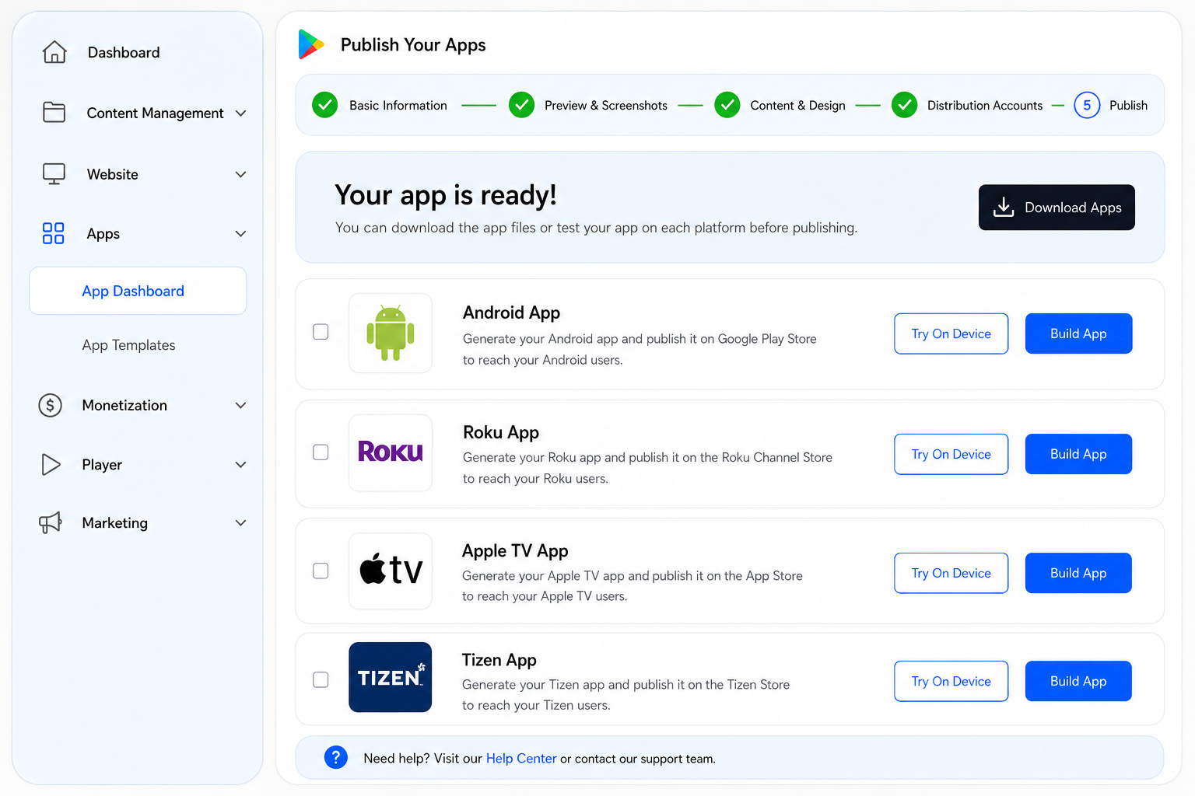The height and width of the screenshot is (796, 1195).
Task: Expand the Monetization chevron
Action: 241,406
